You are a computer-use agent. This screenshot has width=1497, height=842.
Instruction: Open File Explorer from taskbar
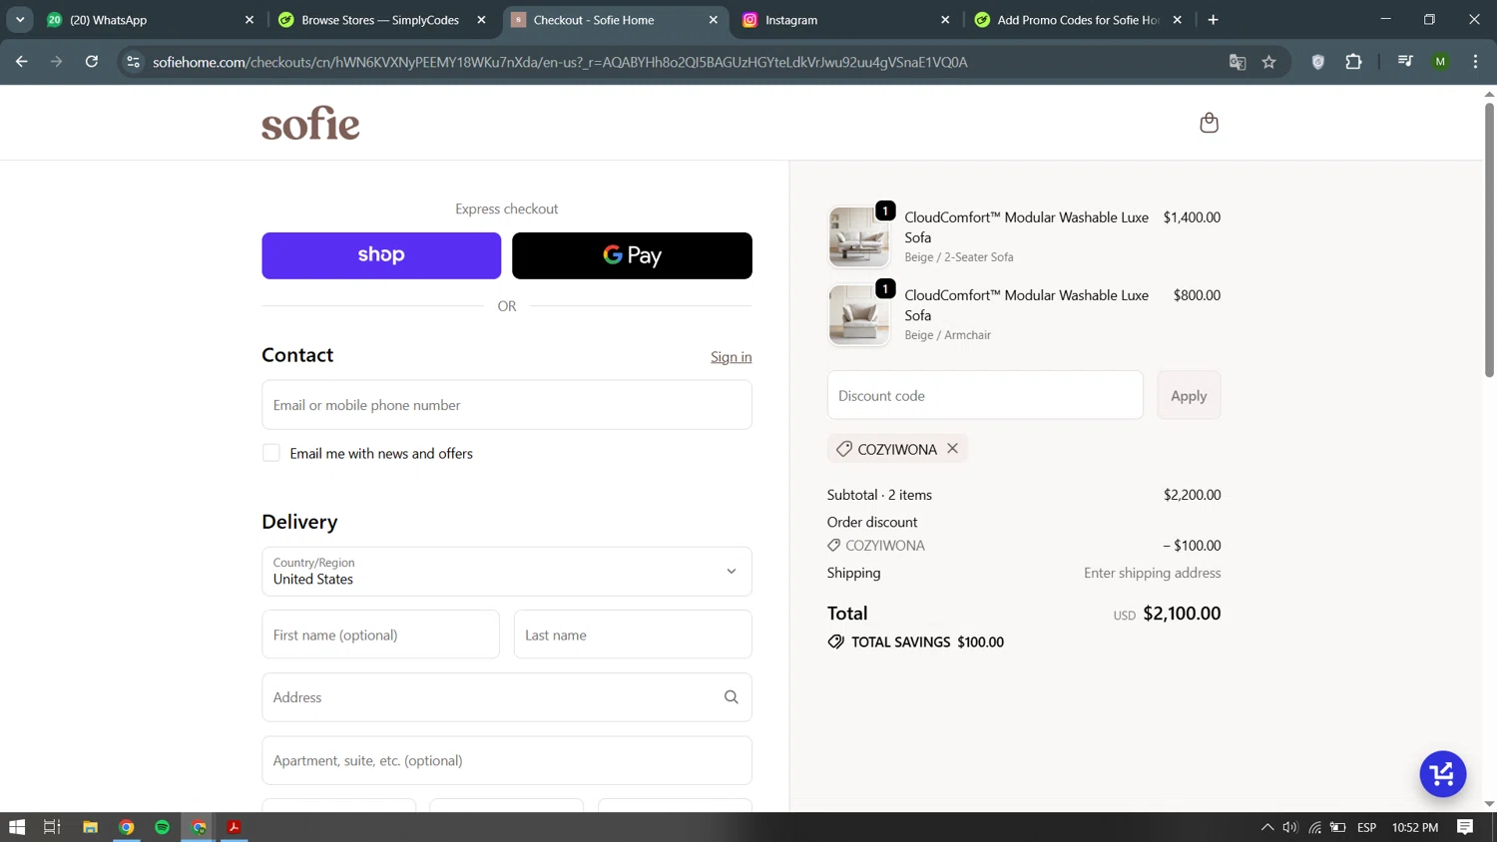90,827
